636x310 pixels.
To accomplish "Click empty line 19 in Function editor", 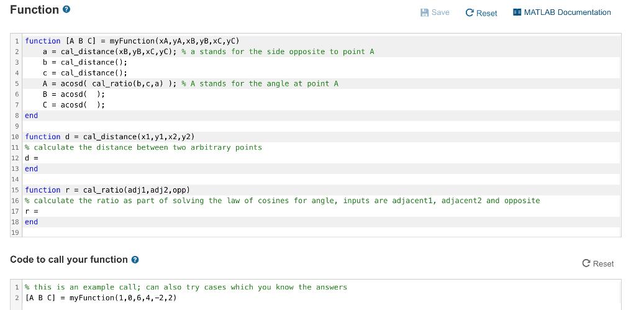I will (x=321, y=232).
